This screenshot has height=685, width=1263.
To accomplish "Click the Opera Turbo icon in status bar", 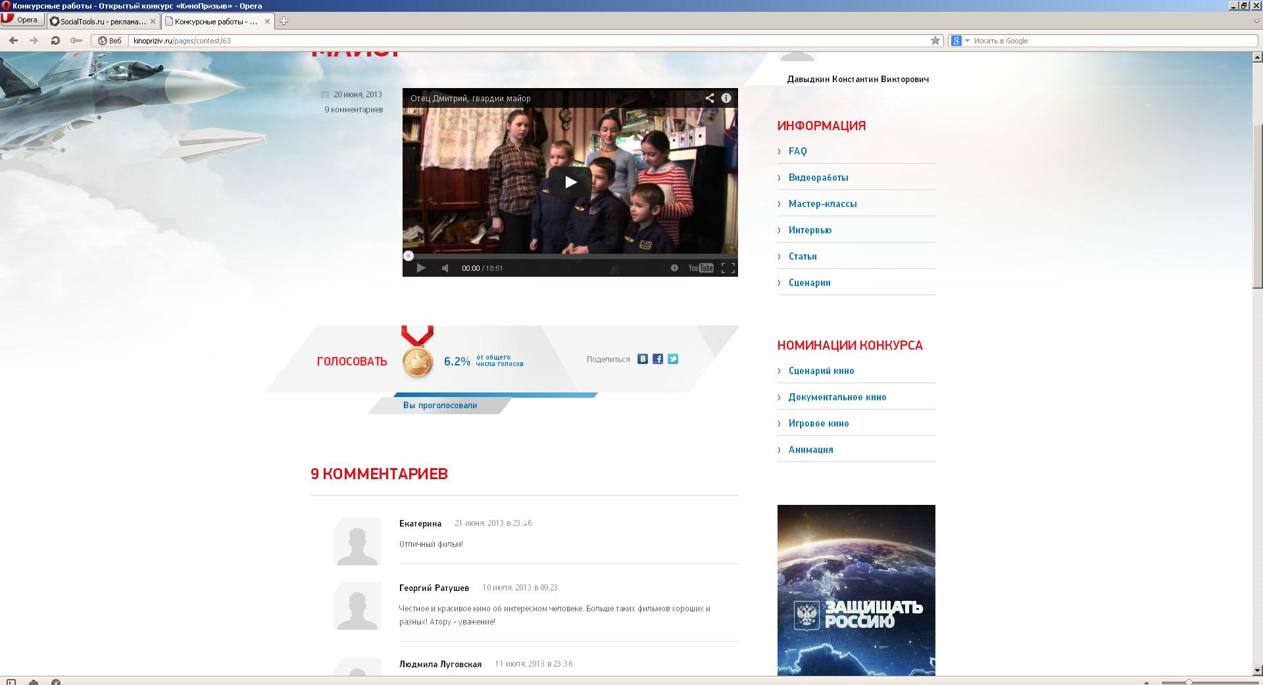I will point(56,682).
